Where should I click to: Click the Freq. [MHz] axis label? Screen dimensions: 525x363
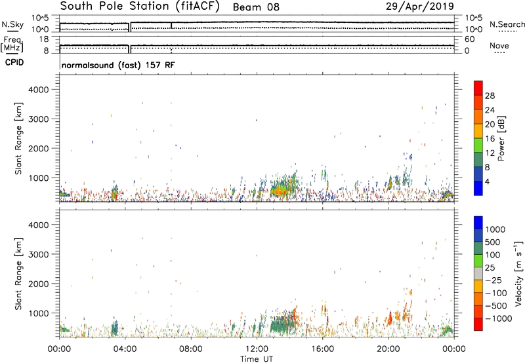click(12, 44)
